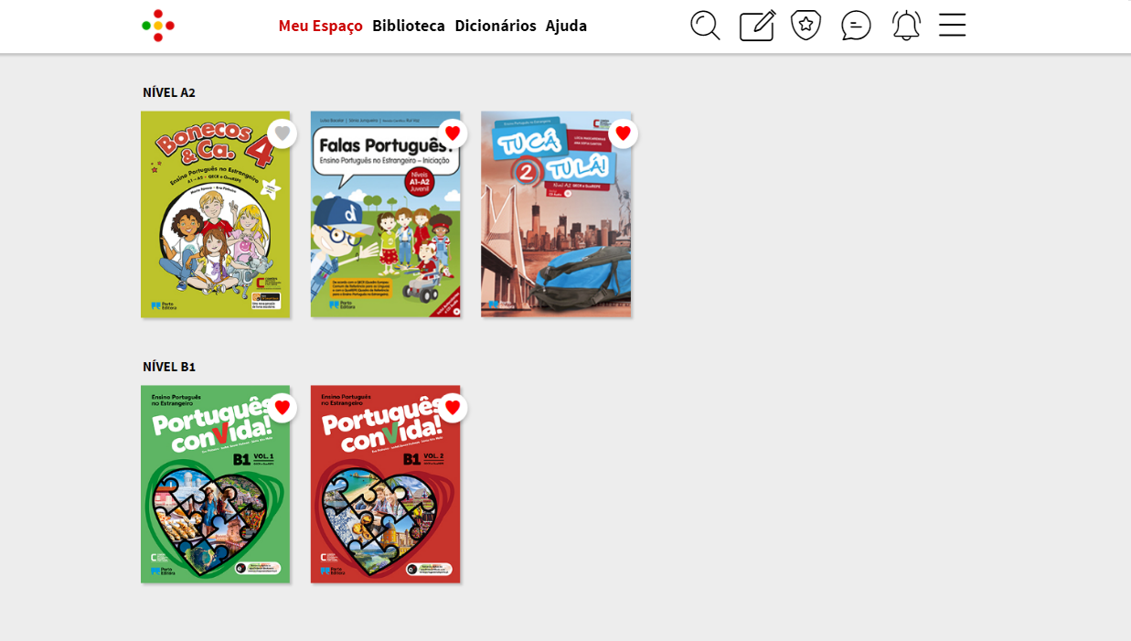Click the NÍVEL A2 heading

(x=169, y=92)
